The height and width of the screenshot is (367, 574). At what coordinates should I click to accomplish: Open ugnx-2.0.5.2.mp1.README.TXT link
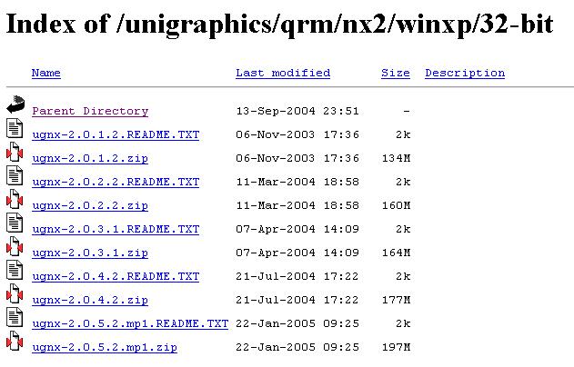tap(130, 323)
